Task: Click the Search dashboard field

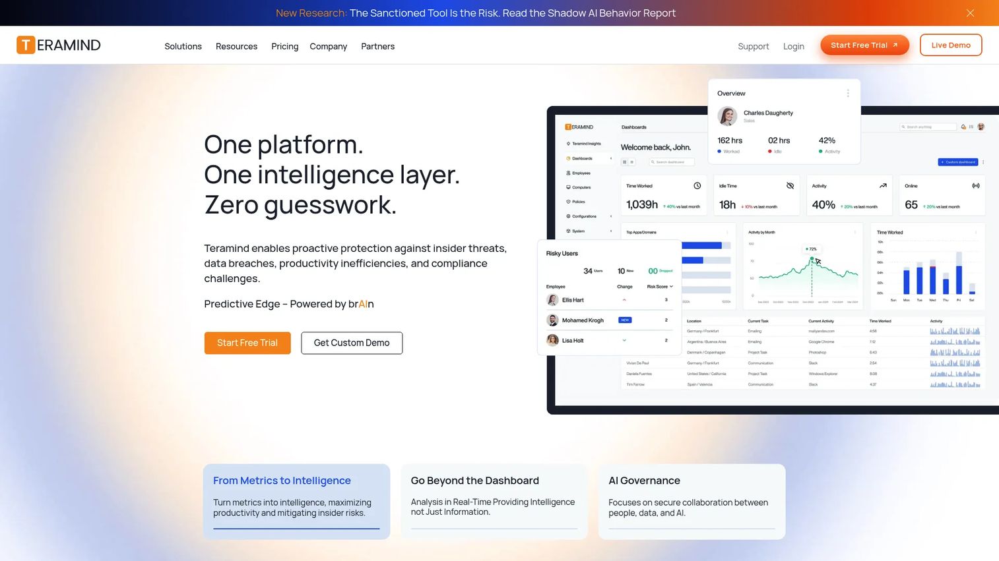Action: coord(671,162)
